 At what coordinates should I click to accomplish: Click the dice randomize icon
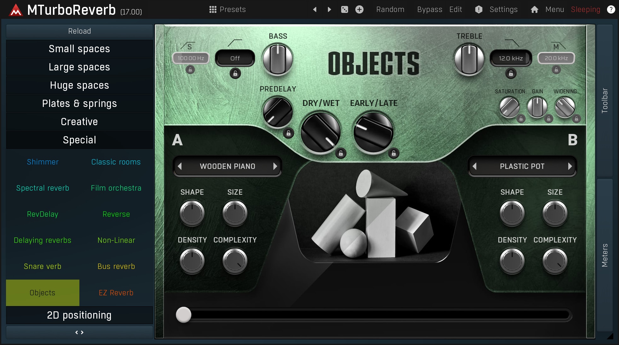coord(344,9)
